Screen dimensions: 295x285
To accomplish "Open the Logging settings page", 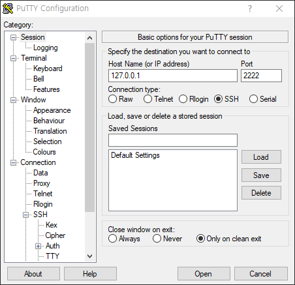I will point(46,48).
